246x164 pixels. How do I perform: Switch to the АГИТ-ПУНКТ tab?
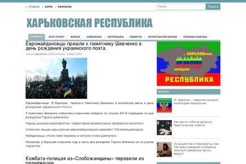56,37
